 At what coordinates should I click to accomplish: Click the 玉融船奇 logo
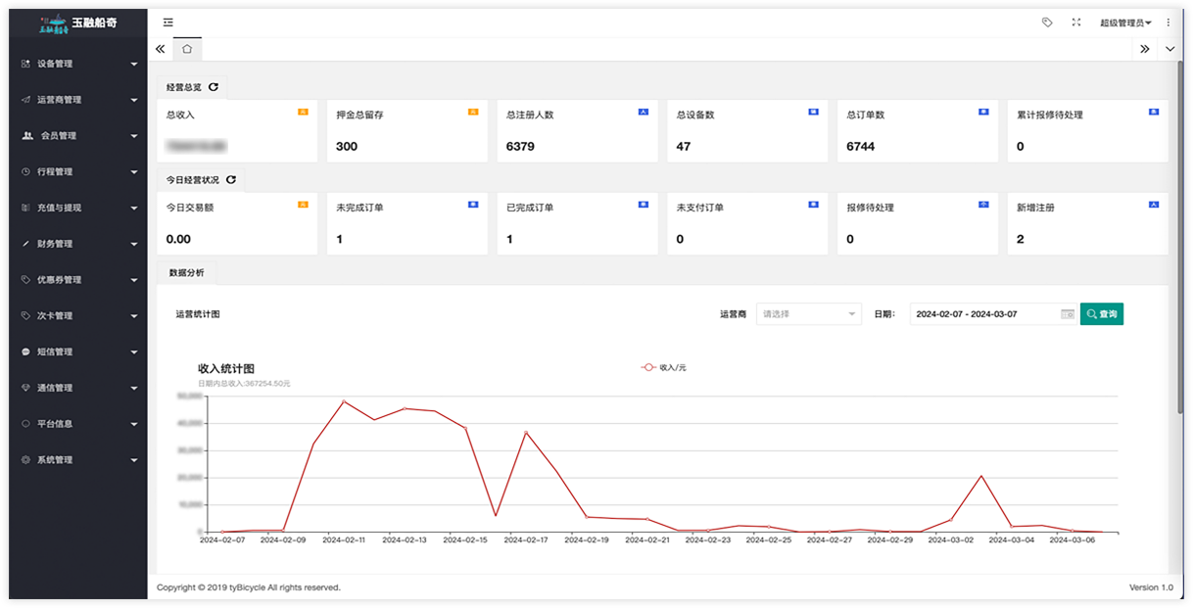[78, 23]
